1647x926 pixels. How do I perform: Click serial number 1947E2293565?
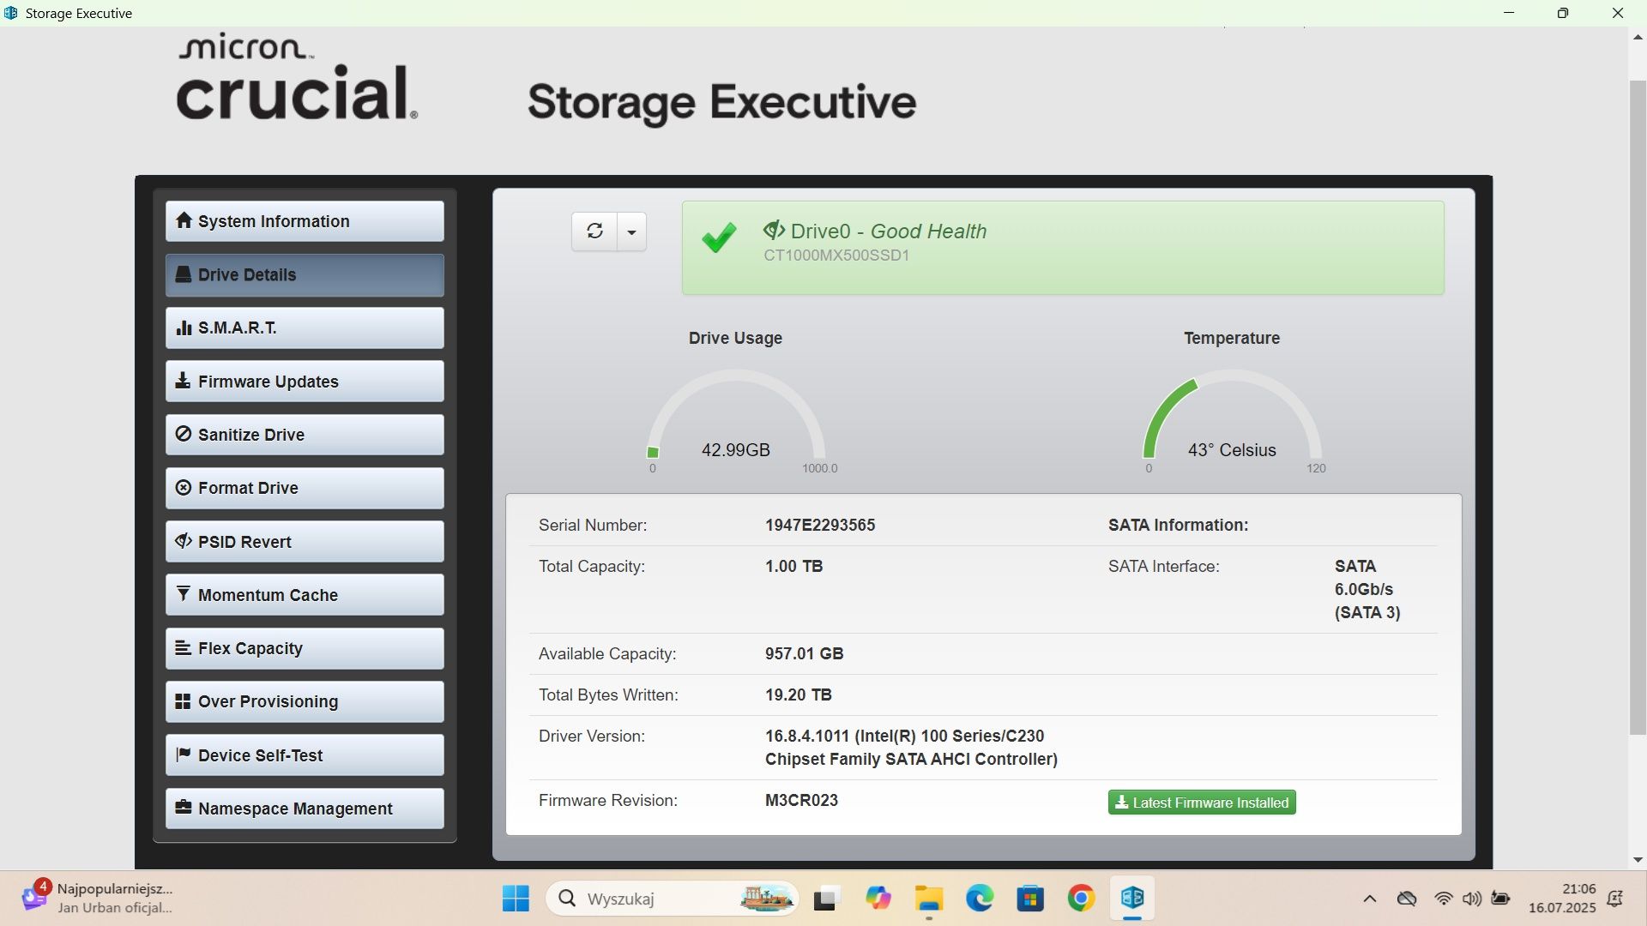(x=820, y=525)
